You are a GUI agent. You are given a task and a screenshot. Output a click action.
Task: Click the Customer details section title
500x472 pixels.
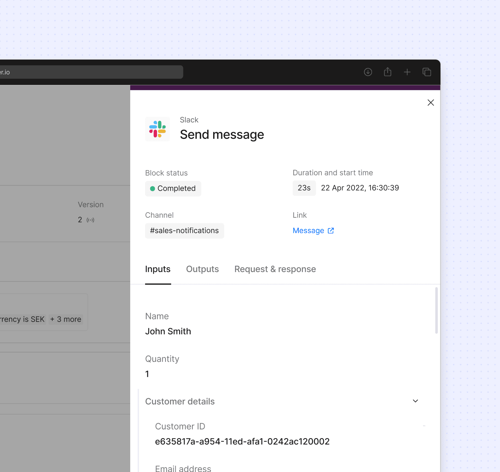click(180, 401)
